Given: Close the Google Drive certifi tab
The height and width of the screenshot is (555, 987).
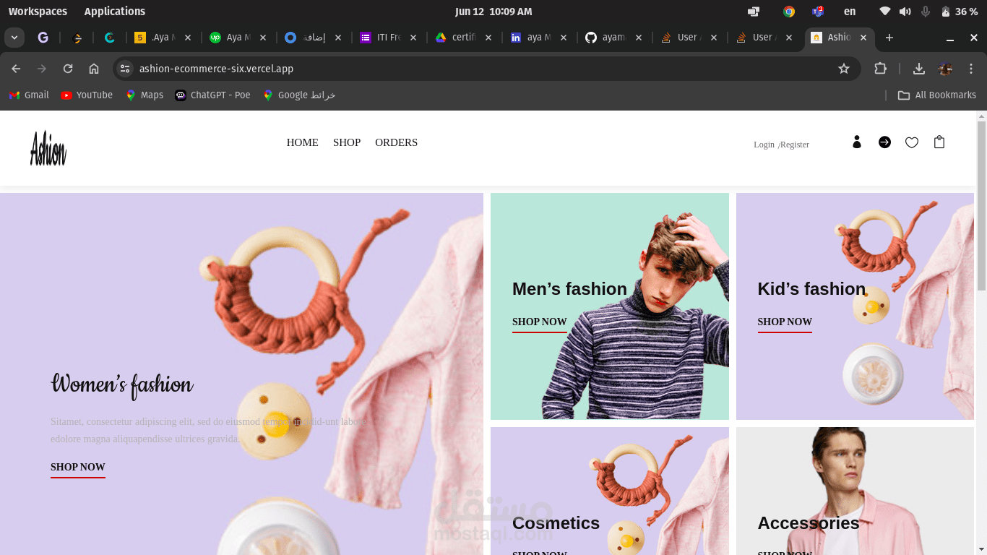Looking at the screenshot, I should pos(488,38).
